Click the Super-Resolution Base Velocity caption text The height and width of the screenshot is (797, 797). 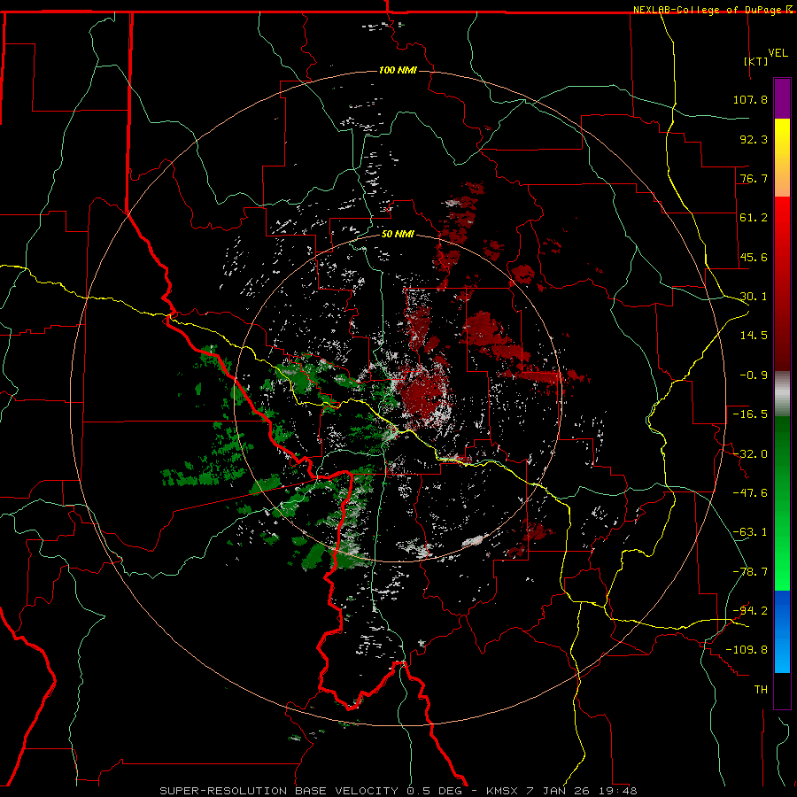click(x=398, y=791)
